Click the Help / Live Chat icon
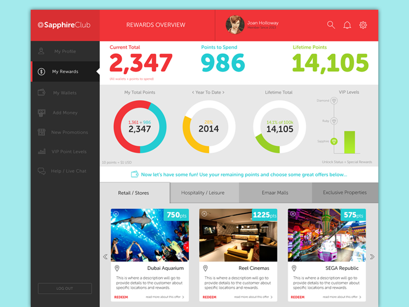Image resolution: width=409 pixels, height=307 pixels. click(x=41, y=171)
